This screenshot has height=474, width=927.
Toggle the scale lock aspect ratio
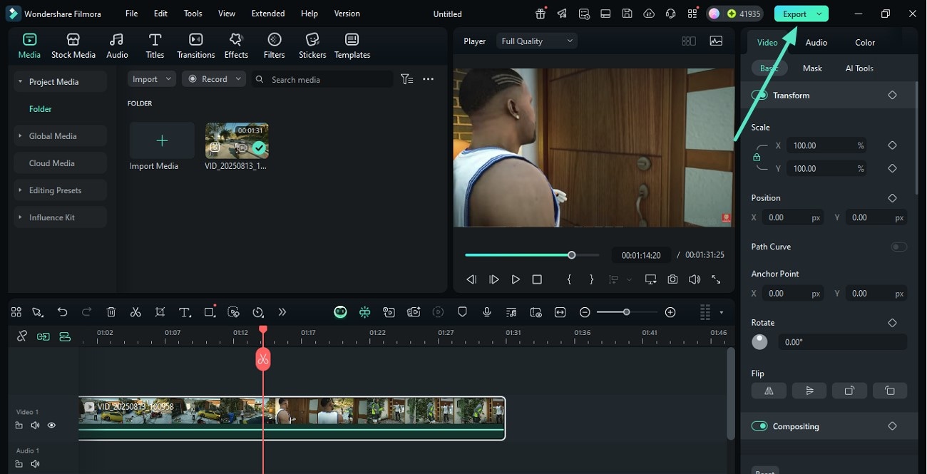pos(757,157)
